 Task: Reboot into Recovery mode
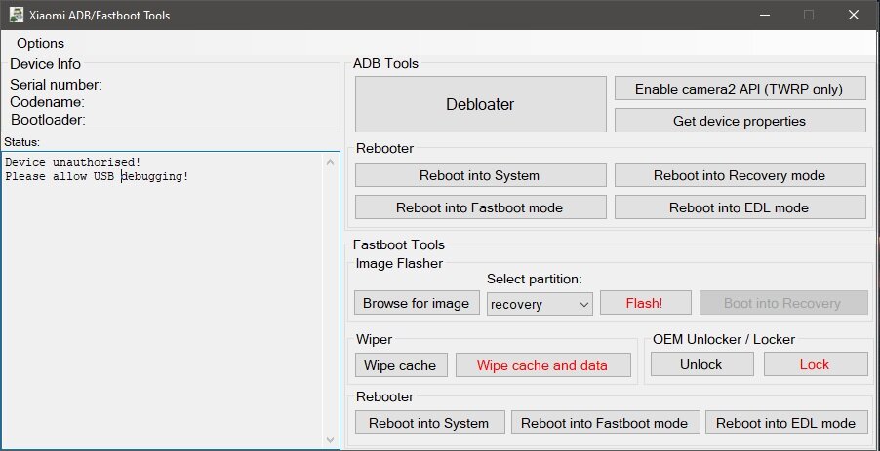(x=740, y=175)
